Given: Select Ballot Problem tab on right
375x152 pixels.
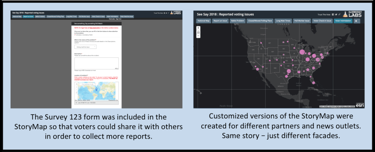Looking at the screenshot, I should tap(238, 21).
